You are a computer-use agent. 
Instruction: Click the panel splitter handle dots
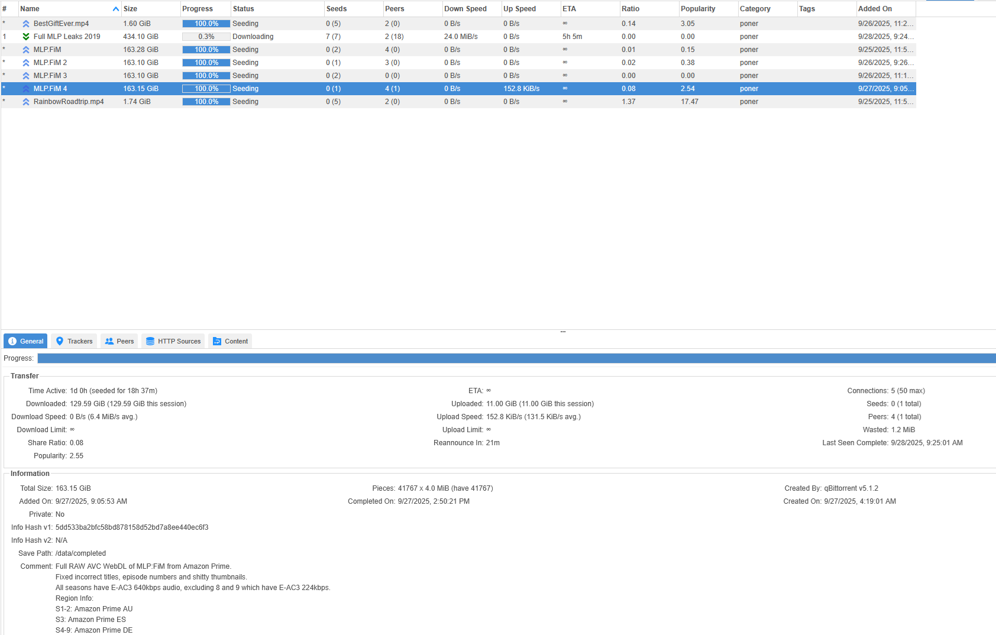point(563,332)
